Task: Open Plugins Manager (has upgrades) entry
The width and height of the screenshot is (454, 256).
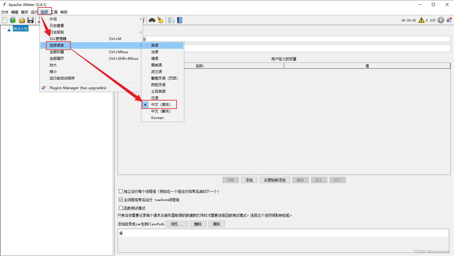Action: tap(91, 88)
